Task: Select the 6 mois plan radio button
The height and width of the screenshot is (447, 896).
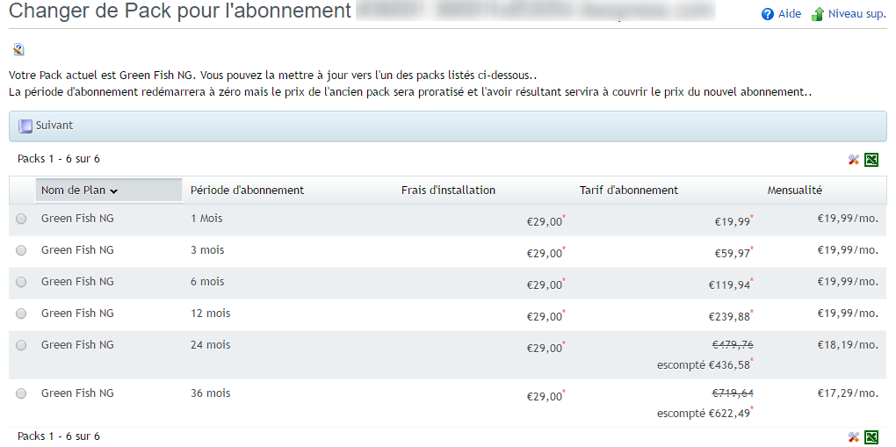Action: point(21,282)
